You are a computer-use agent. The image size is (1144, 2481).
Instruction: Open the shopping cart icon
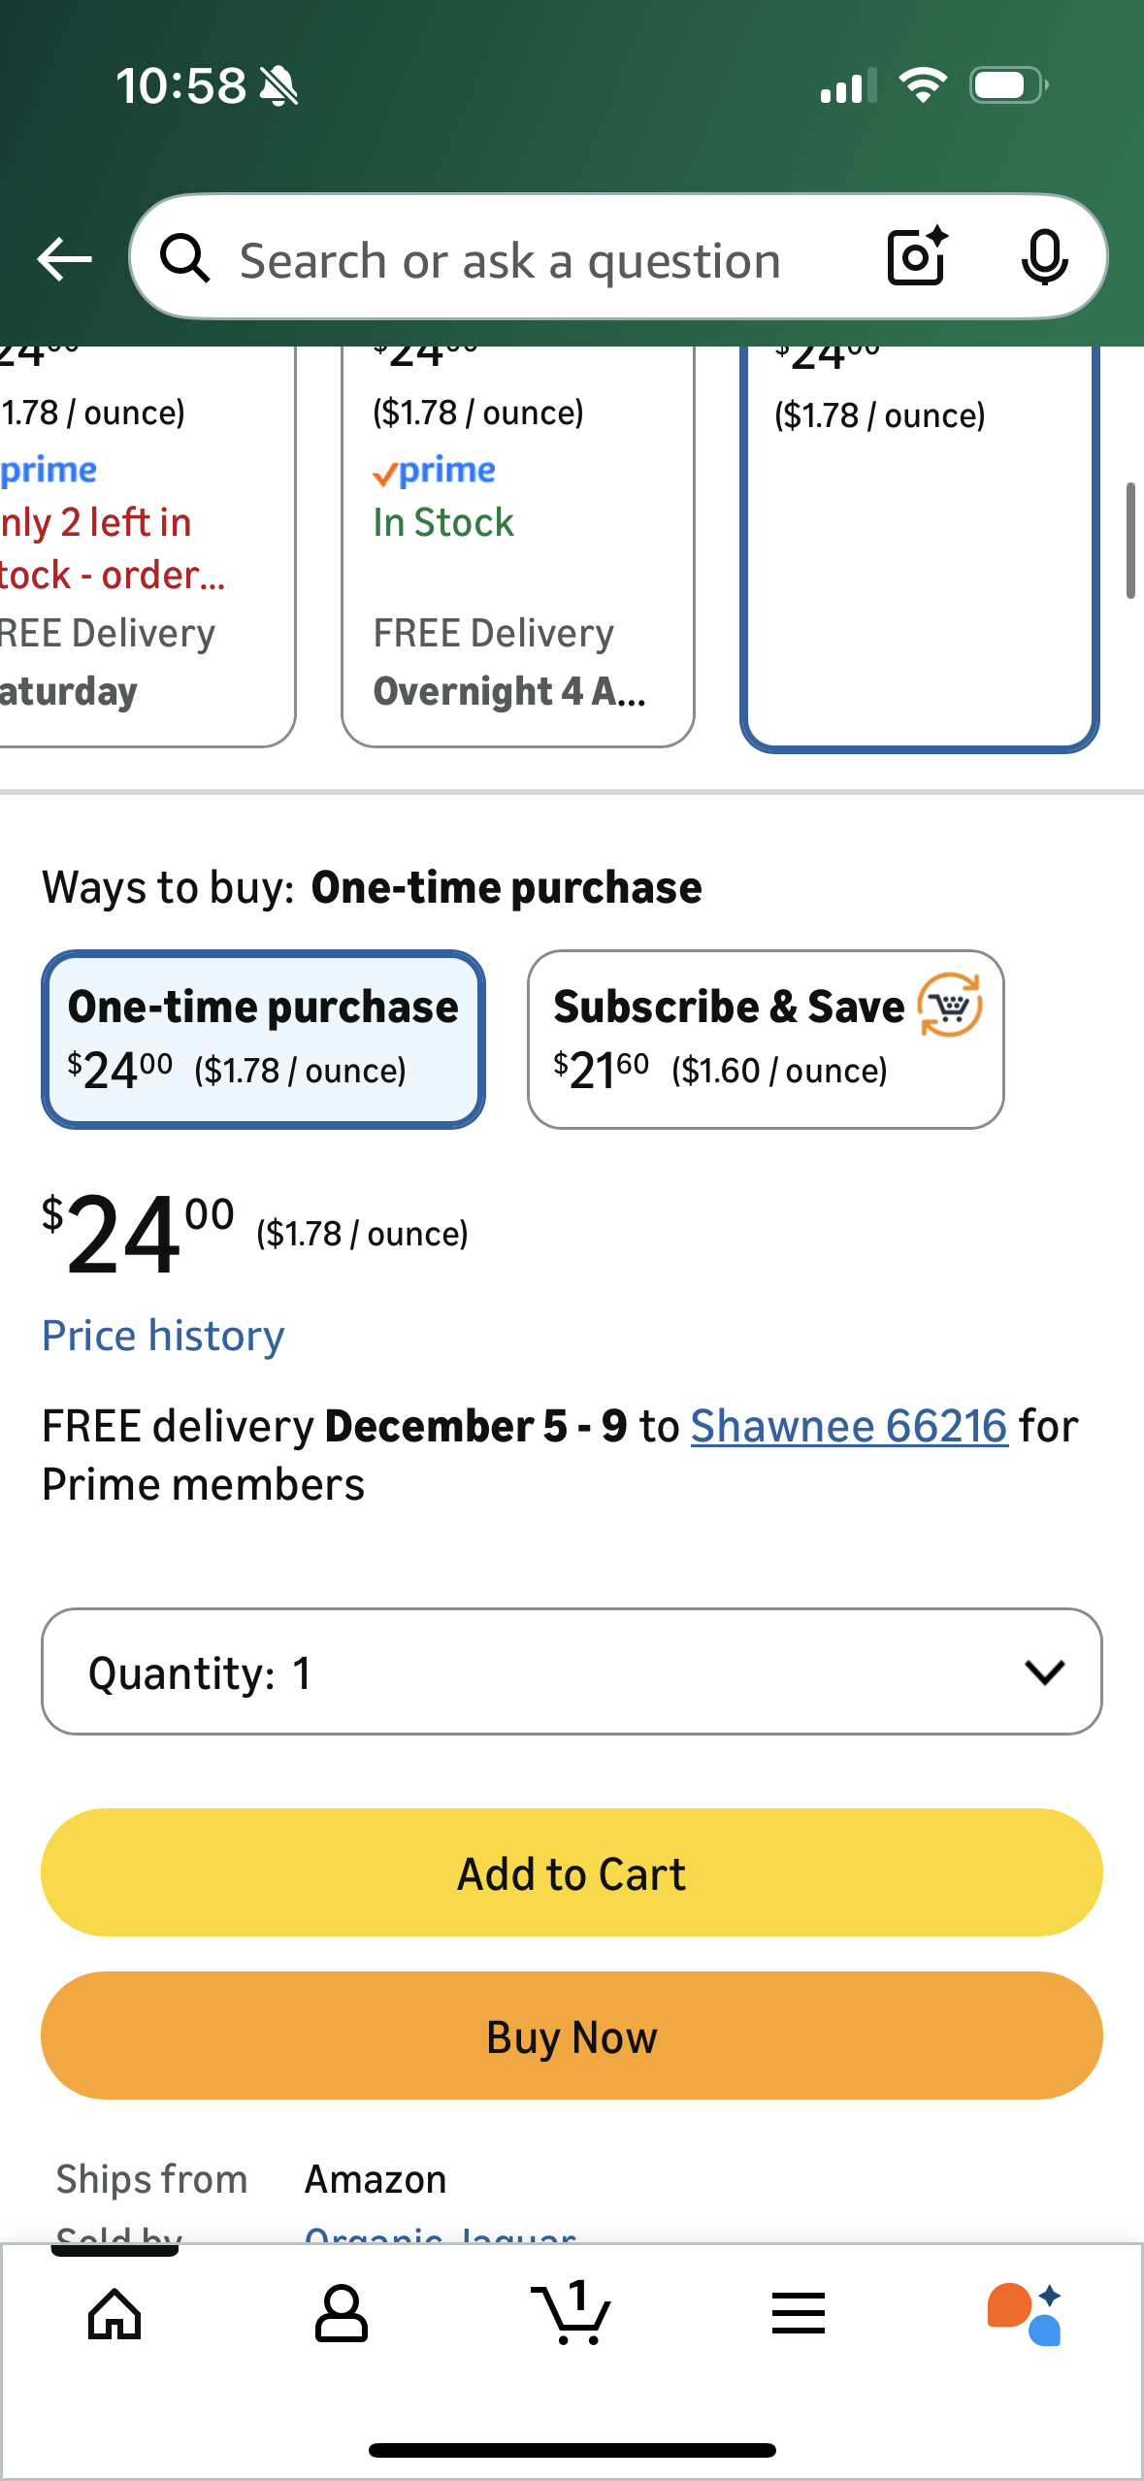(x=572, y=2314)
